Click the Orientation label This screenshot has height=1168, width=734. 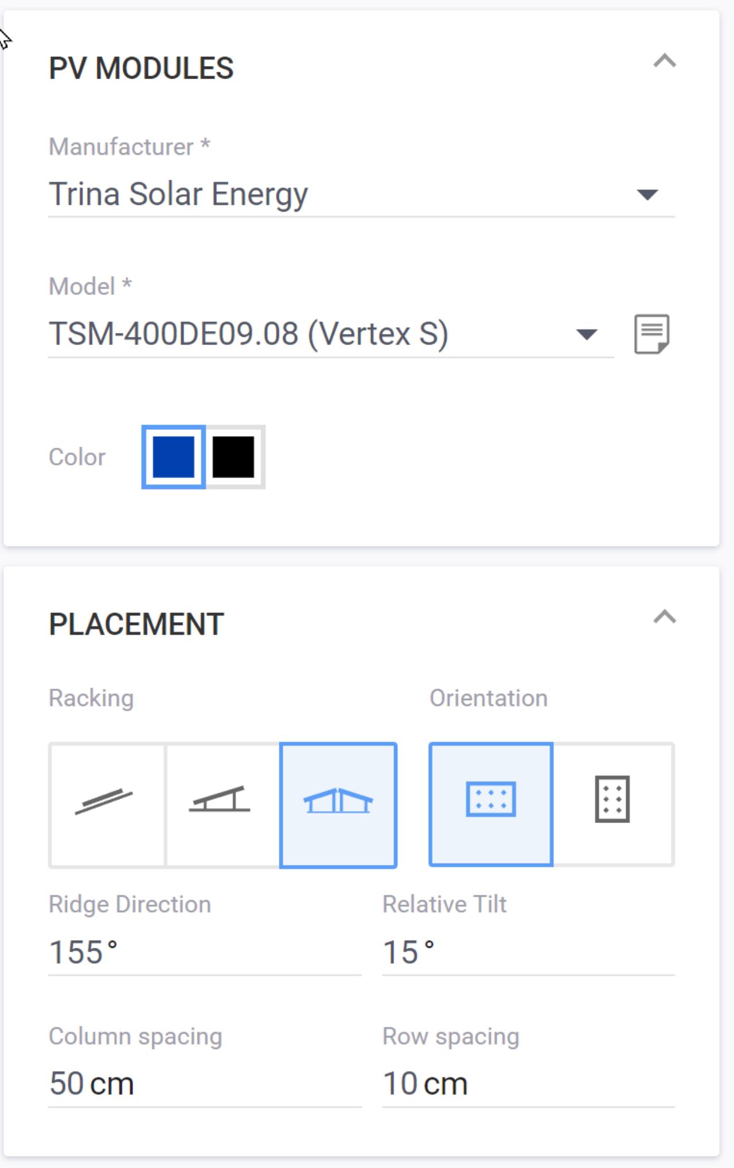point(489,699)
